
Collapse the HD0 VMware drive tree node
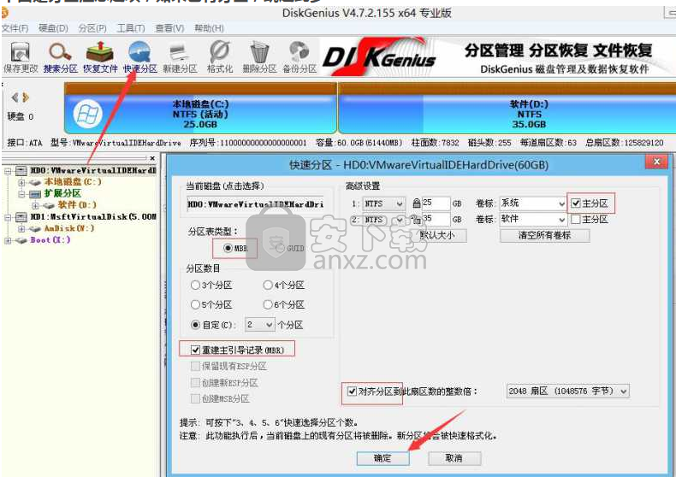[9, 171]
